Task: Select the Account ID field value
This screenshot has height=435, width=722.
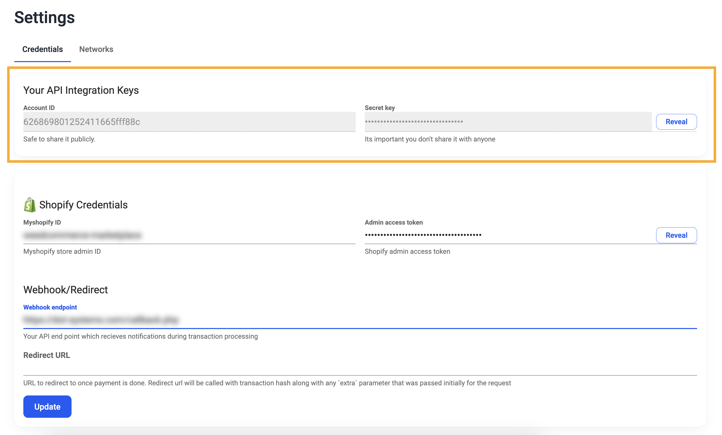Action: tap(189, 122)
